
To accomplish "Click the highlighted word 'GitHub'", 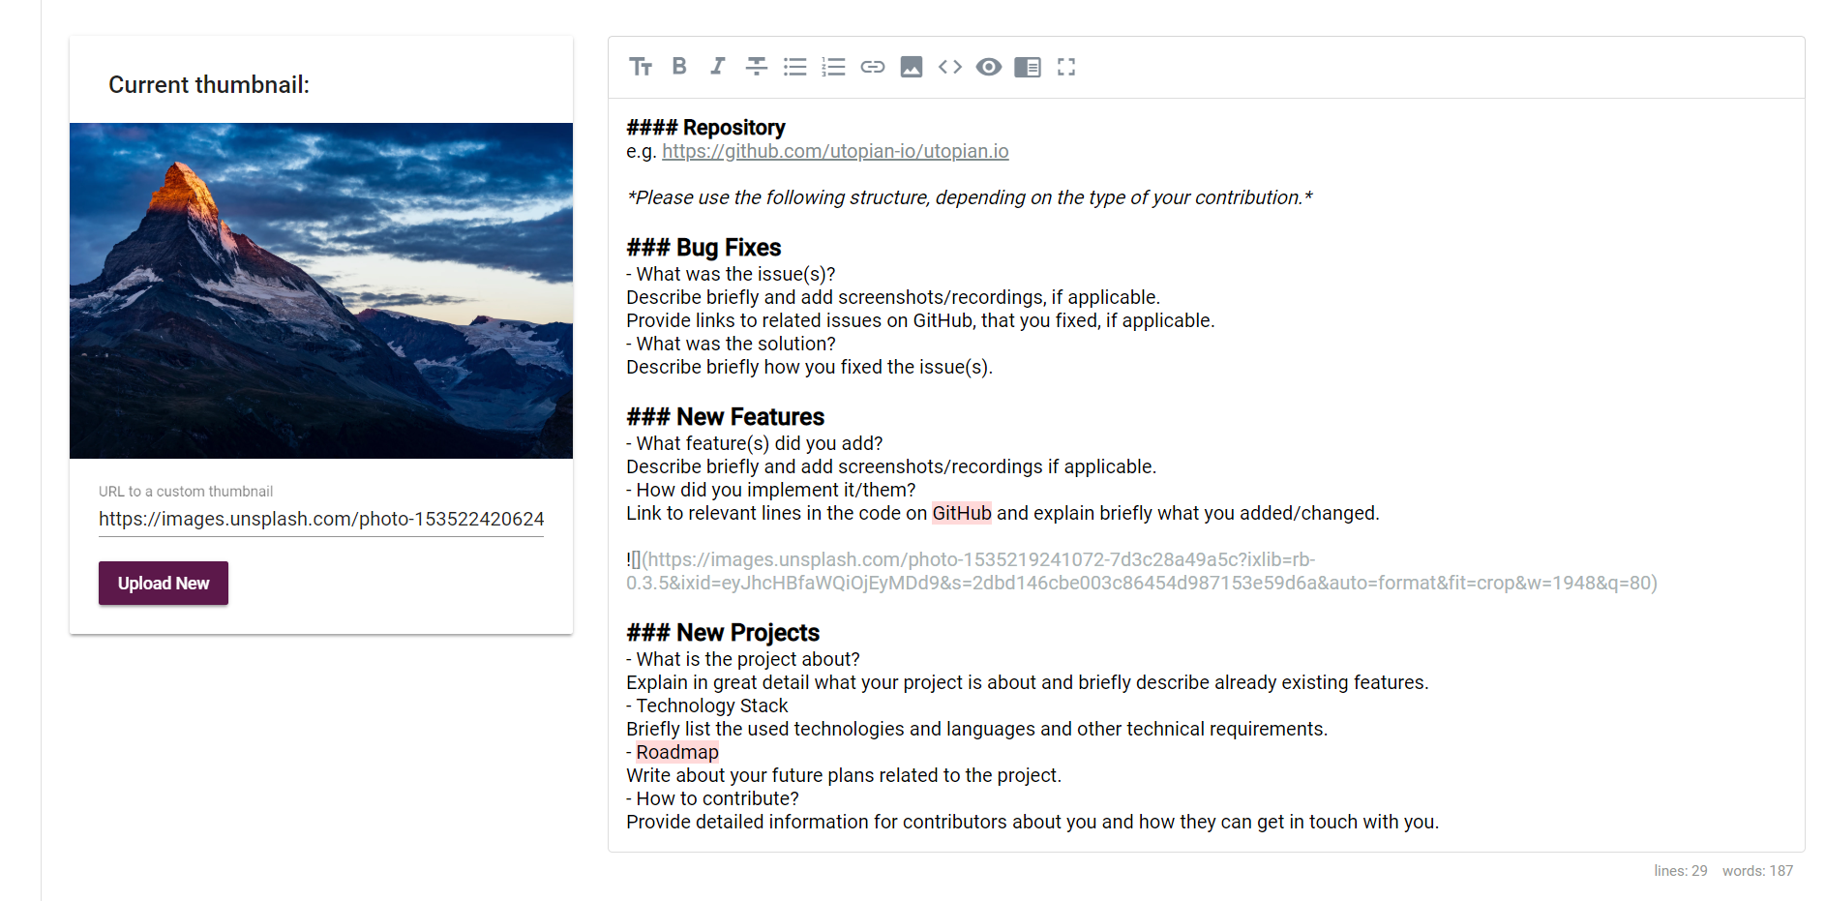I will point(962,513).
